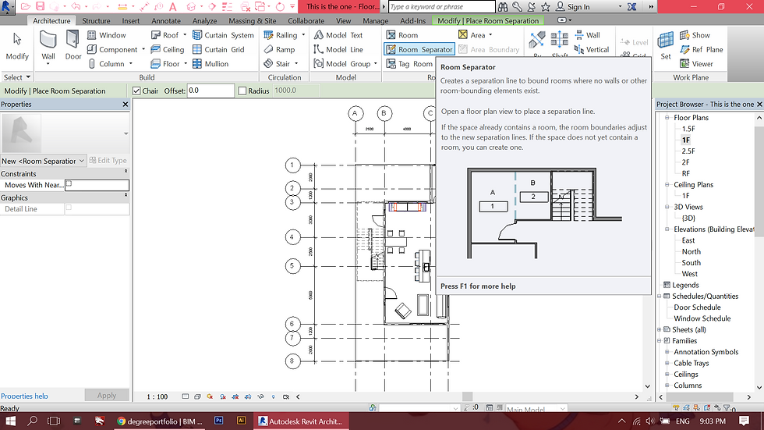This screenshot has height=430, width=764.
Task: Pick the Component tool
Action: click(x=112, y=49)
